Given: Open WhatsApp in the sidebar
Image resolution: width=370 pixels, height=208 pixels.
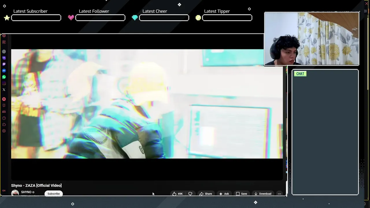Looking at the screenshot, I should [4, 77].
